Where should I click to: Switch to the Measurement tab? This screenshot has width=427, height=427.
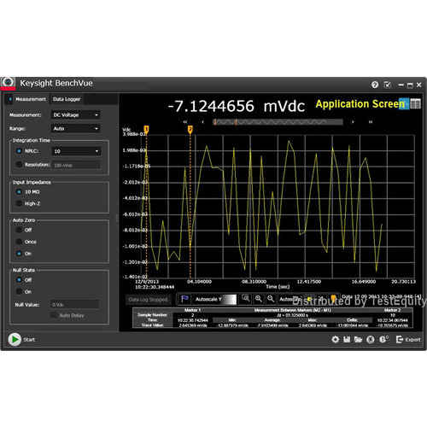coord(31,99)
